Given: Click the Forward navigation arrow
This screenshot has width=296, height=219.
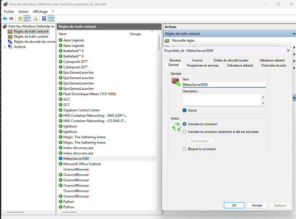Looking at the screenshot, I should point(11,18).
